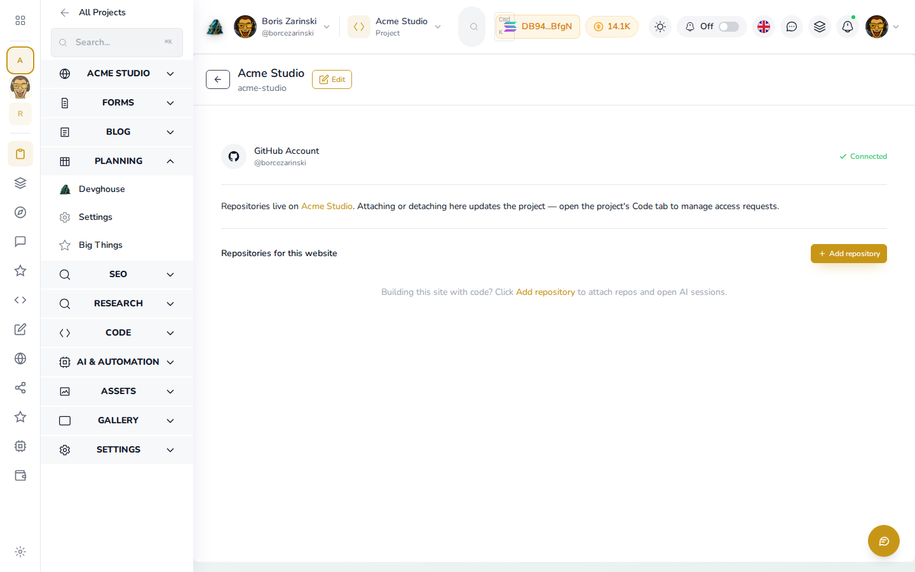Go back to All Projects
The height and width of the screenshot is (572, 915).
click(93, 12)
